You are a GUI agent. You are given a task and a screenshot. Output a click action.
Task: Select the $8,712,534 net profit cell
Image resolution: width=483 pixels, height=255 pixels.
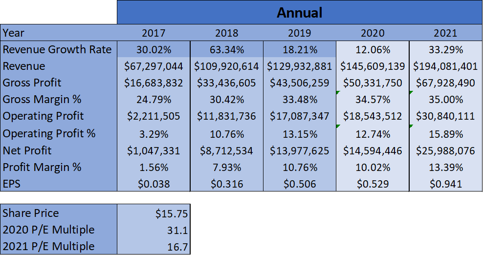point(227,150)
